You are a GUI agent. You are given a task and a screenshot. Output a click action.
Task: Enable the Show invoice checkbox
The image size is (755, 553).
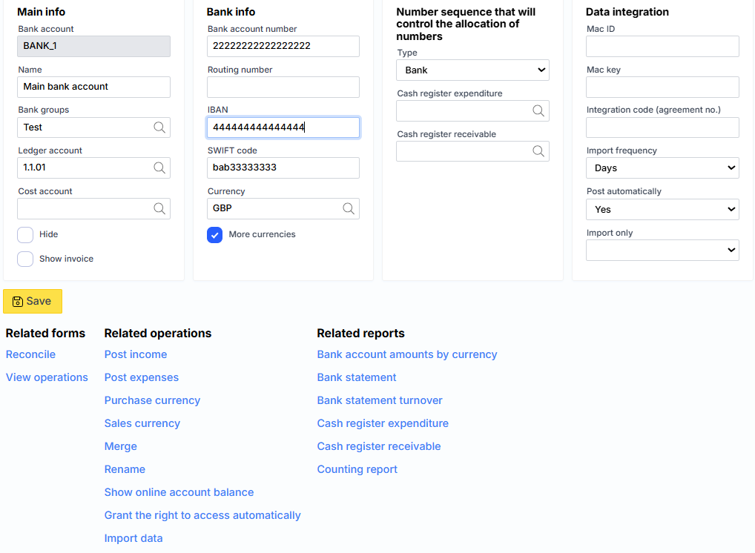[25, 259]
